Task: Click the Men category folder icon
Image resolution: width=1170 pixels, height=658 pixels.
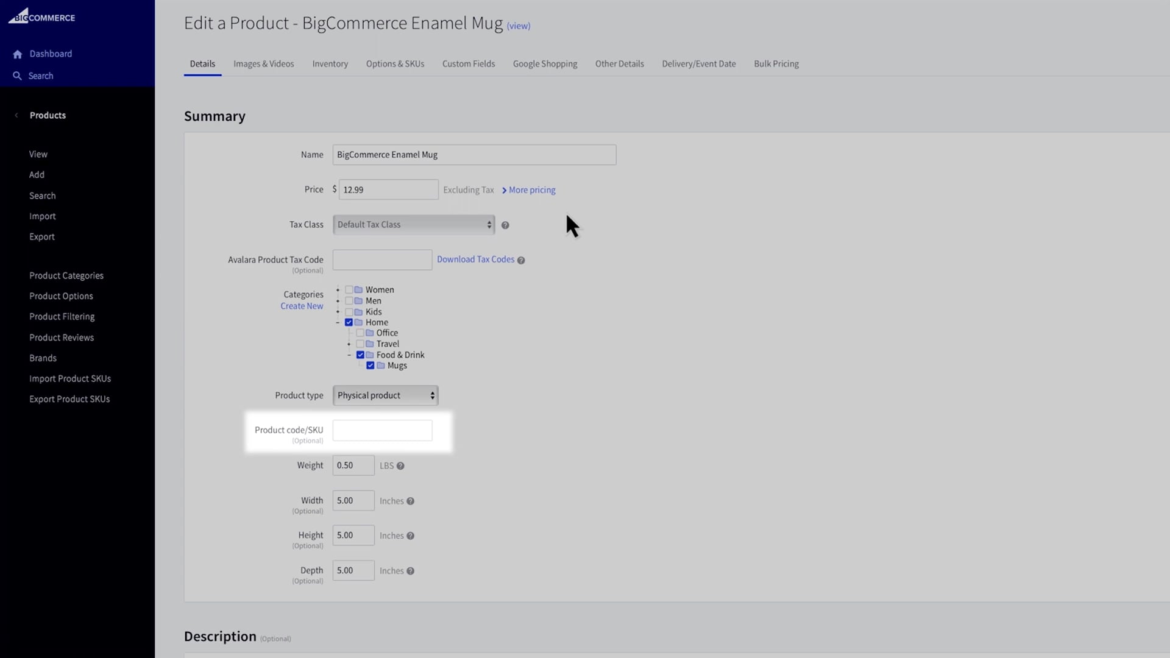Action: (359, 301)
